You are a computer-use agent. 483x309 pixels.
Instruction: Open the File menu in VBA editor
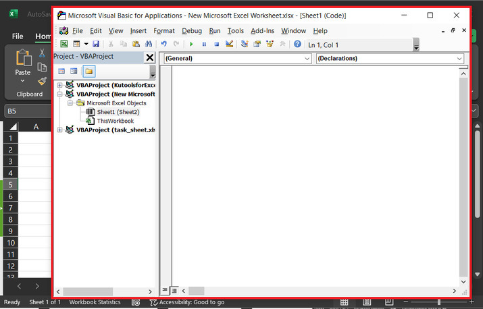78,31
